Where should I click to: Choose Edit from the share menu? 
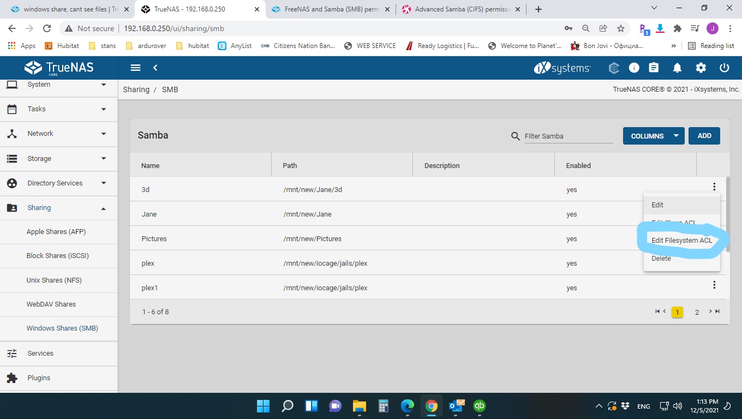pyautogui.click(x=681, y=205)
